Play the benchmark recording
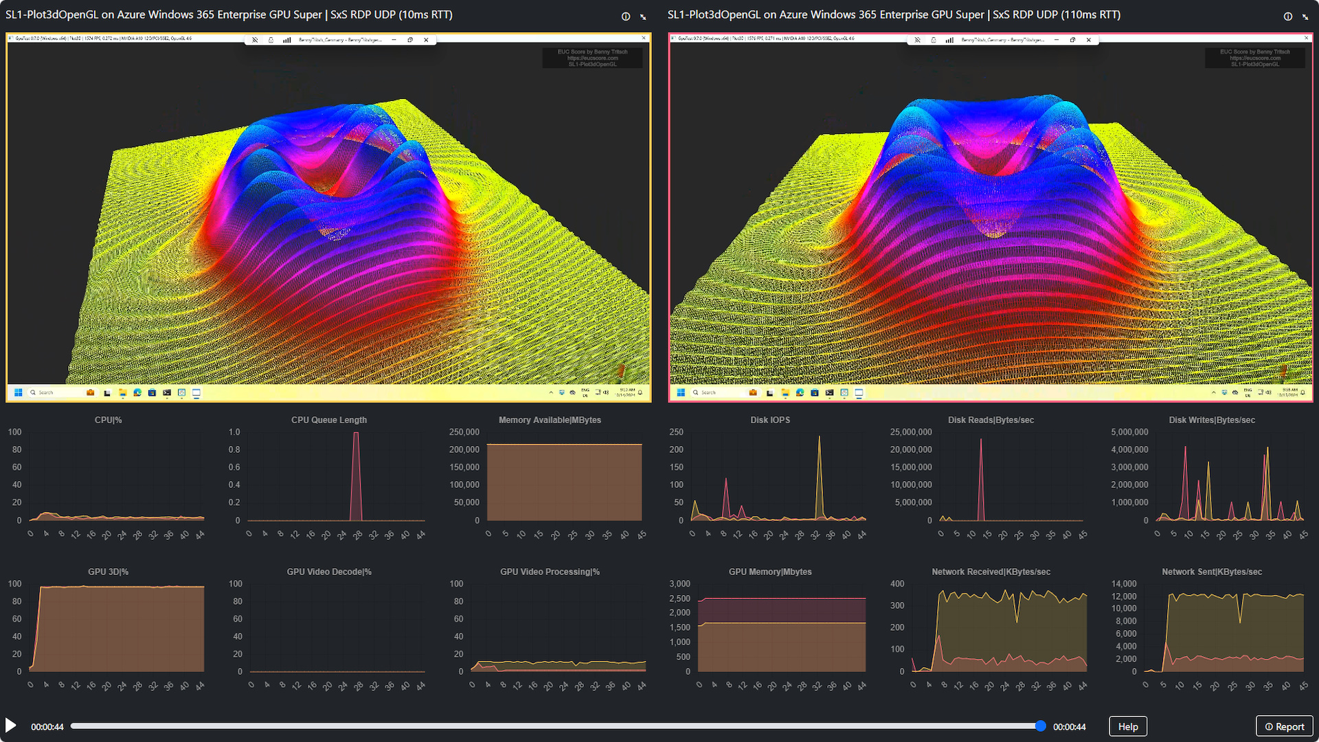Image resolution: width=1319 pixels, height=742 pixels. (10, 726)
